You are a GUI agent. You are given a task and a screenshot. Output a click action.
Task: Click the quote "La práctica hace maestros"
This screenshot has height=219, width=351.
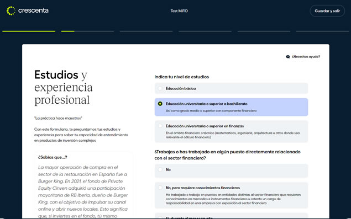58,118
